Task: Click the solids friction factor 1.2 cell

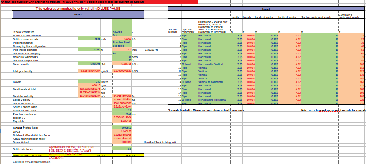Action: pyautogui.click(x=122, y=110)
